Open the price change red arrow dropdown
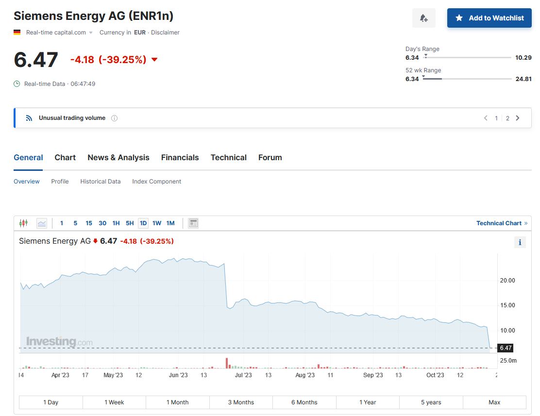 [x=154, y=60]
